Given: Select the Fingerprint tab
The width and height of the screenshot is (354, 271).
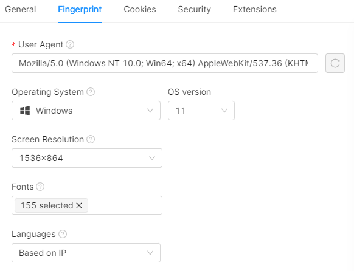Looking at the screenshot, I should (x=80, y=9).
